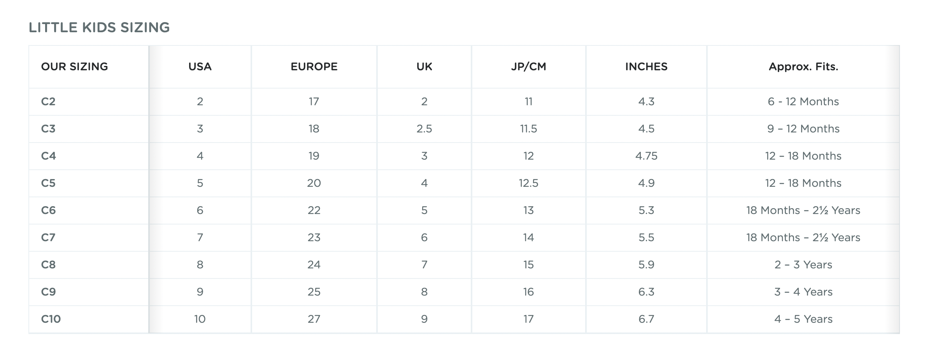Click the C7 size row label
The image size is (933, 355).
point(48,238)
